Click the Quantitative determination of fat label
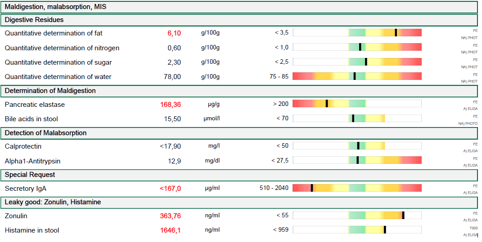The height and width of the screenshot is (242, 482). tap(54, 33)
